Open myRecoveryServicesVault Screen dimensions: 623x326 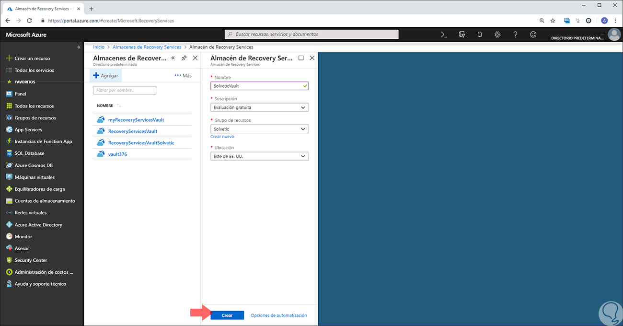pos(136,120)
